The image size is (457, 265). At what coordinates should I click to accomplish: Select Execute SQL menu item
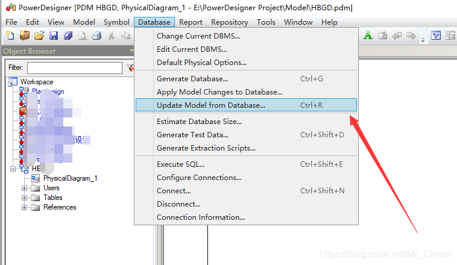[246, 164]
